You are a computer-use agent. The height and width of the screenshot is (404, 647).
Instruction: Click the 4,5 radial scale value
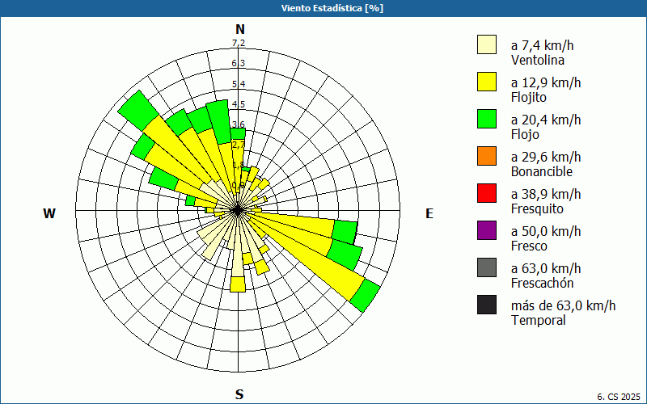[239, 104]
